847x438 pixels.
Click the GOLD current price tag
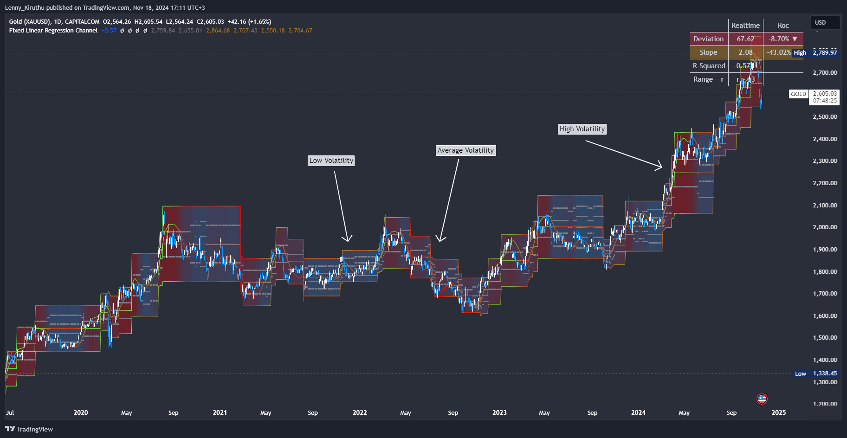798,94
